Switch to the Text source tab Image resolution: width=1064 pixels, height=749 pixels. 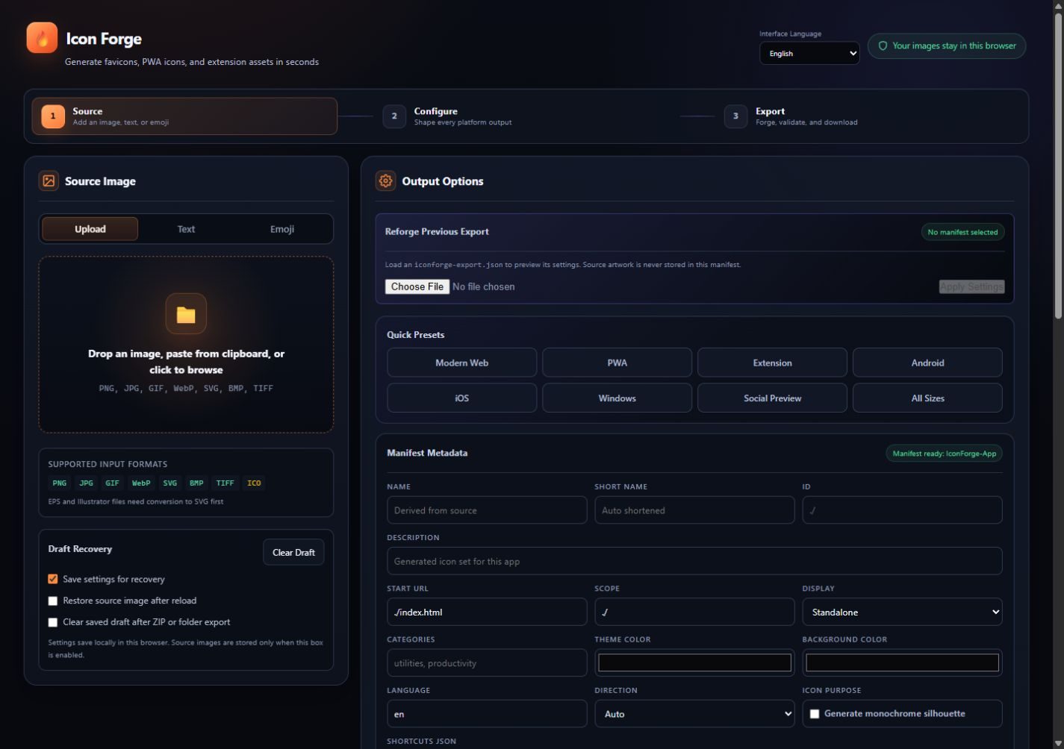186,229
